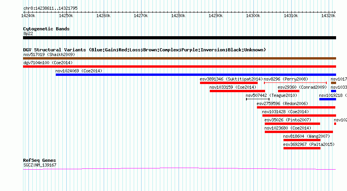Click the magenta SGCZ gene line
The image size is (347, 191).
coord(179,169)
